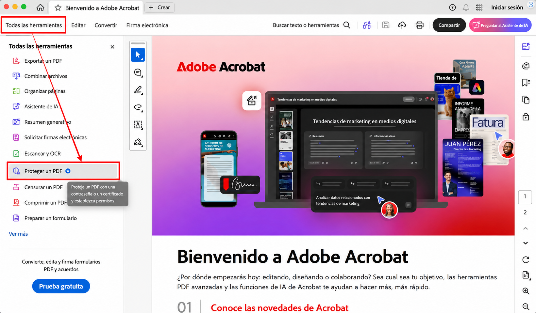536x313 pixels.
Task: Expand the Ver más link
Action: coord(18,234)
